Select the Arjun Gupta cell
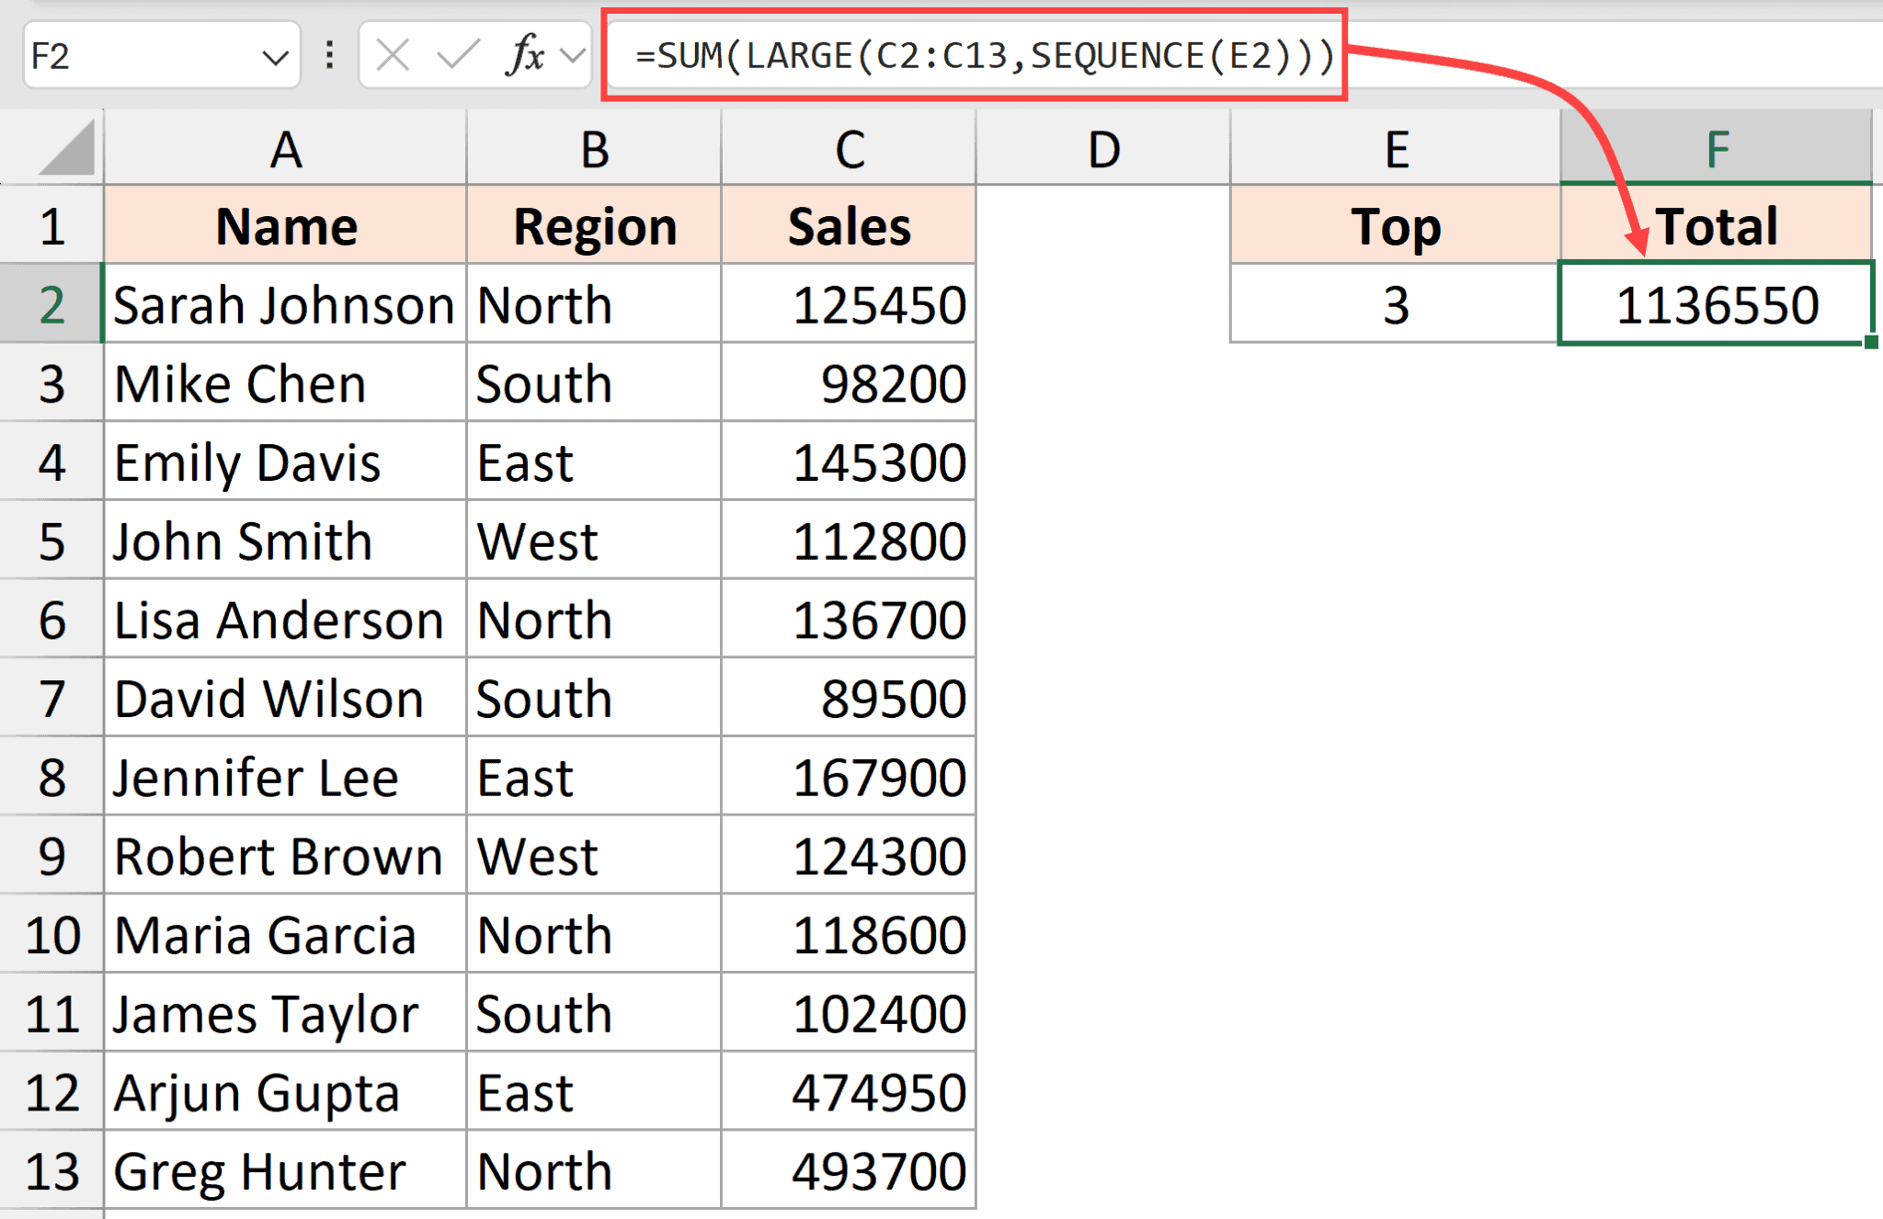The image size is (1883, 1219). [286, 1092]
